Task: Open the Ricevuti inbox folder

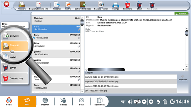Action: [x=15, y=46]
